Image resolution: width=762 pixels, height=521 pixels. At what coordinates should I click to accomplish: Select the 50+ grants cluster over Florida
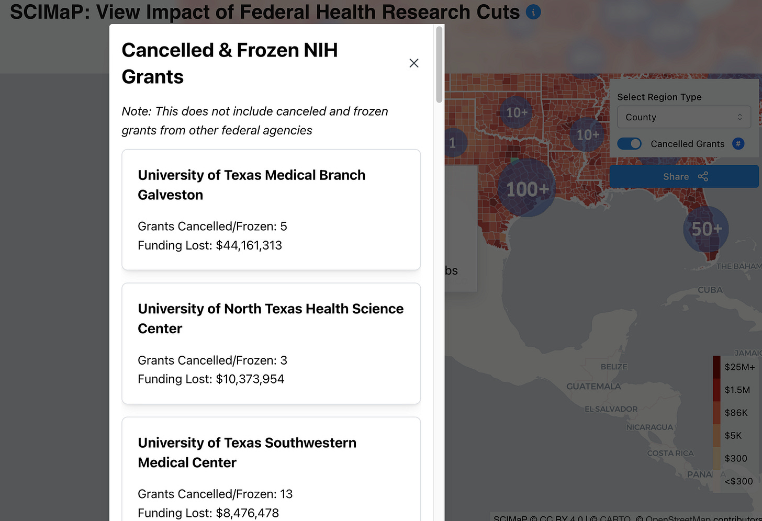[706, 229]
